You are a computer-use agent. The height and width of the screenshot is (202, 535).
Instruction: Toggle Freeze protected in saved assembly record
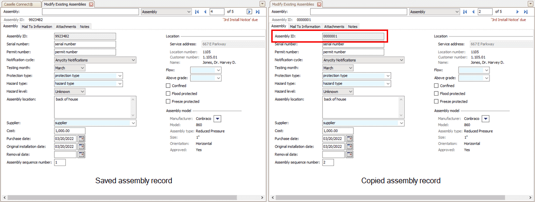tap(168, 101)
